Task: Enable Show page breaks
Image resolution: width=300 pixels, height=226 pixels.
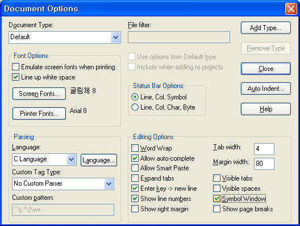Action: [x=216, y=209]
